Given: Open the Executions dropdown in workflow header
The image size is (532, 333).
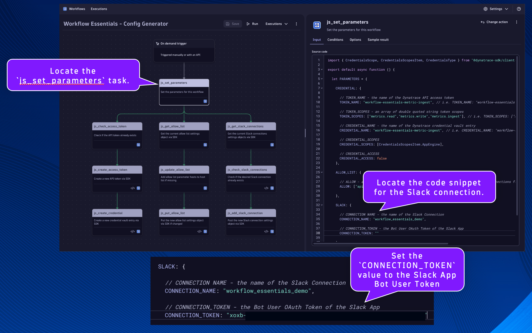Looking at the screenshot, I should click(x=276, y=24).
